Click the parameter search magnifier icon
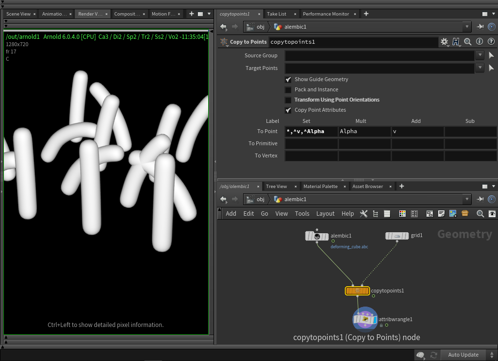Image resolution: width=498 pixels, height=361 pixels. 468,42
